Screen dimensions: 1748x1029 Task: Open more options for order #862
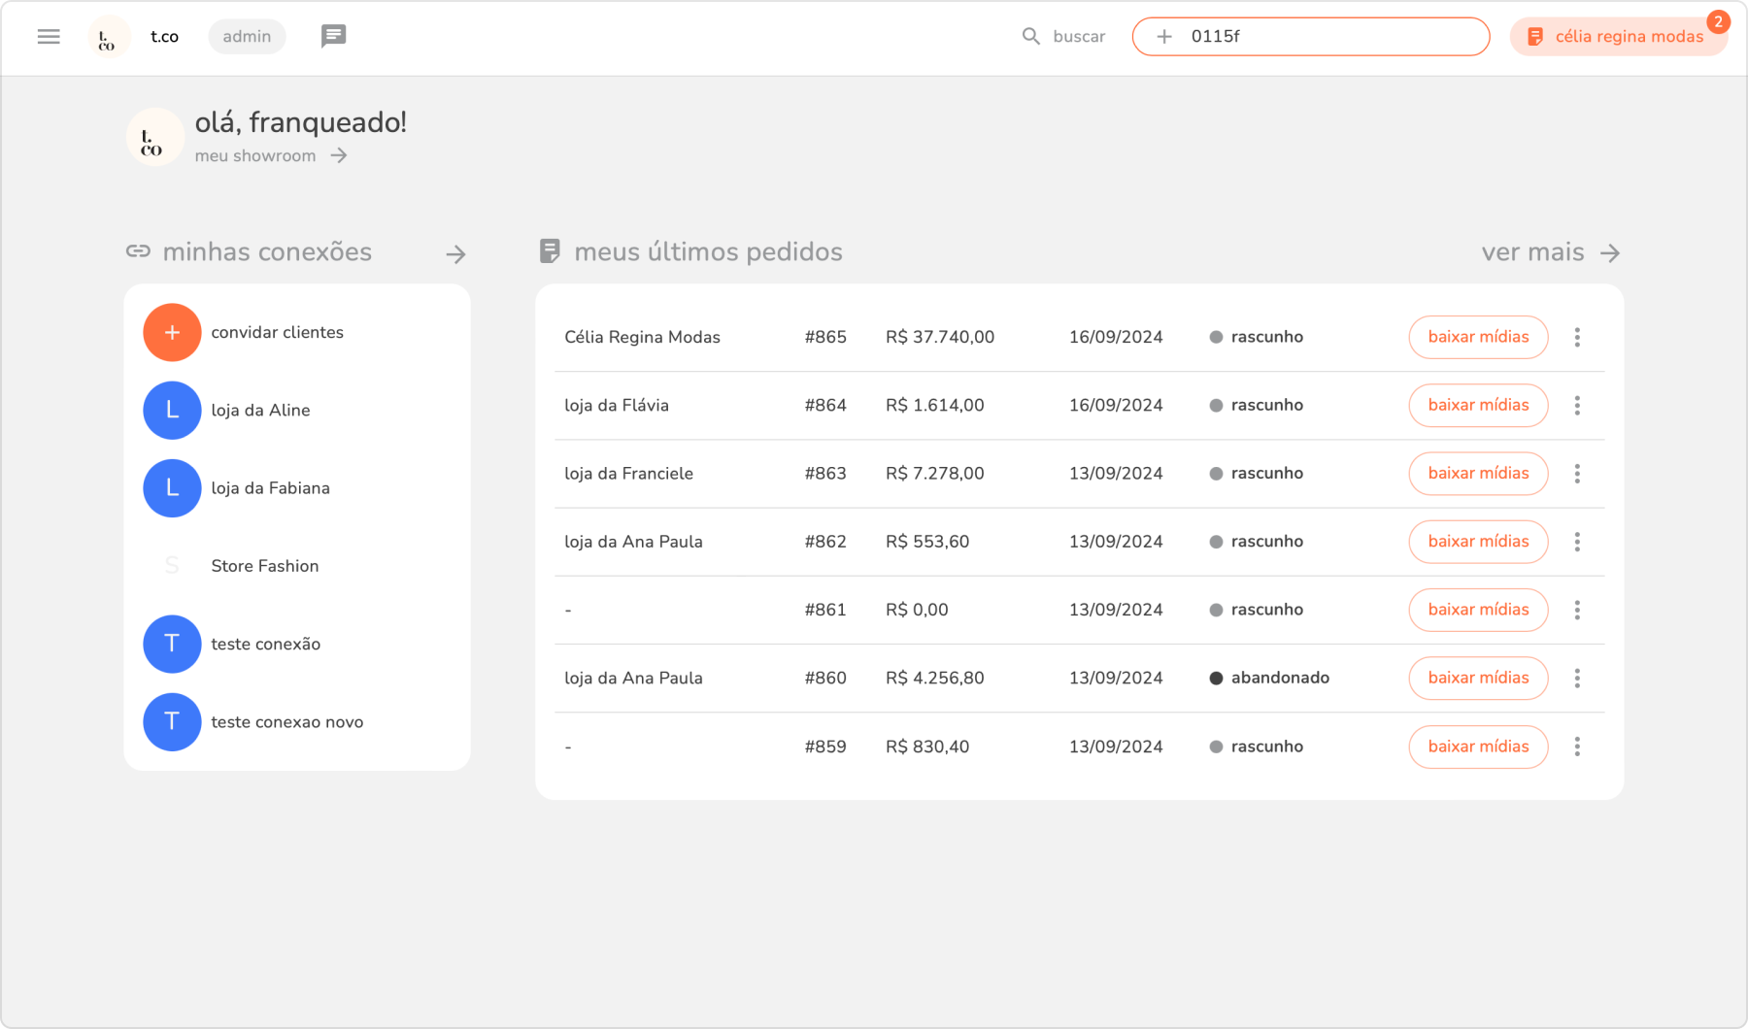[x=1577, y=542]
